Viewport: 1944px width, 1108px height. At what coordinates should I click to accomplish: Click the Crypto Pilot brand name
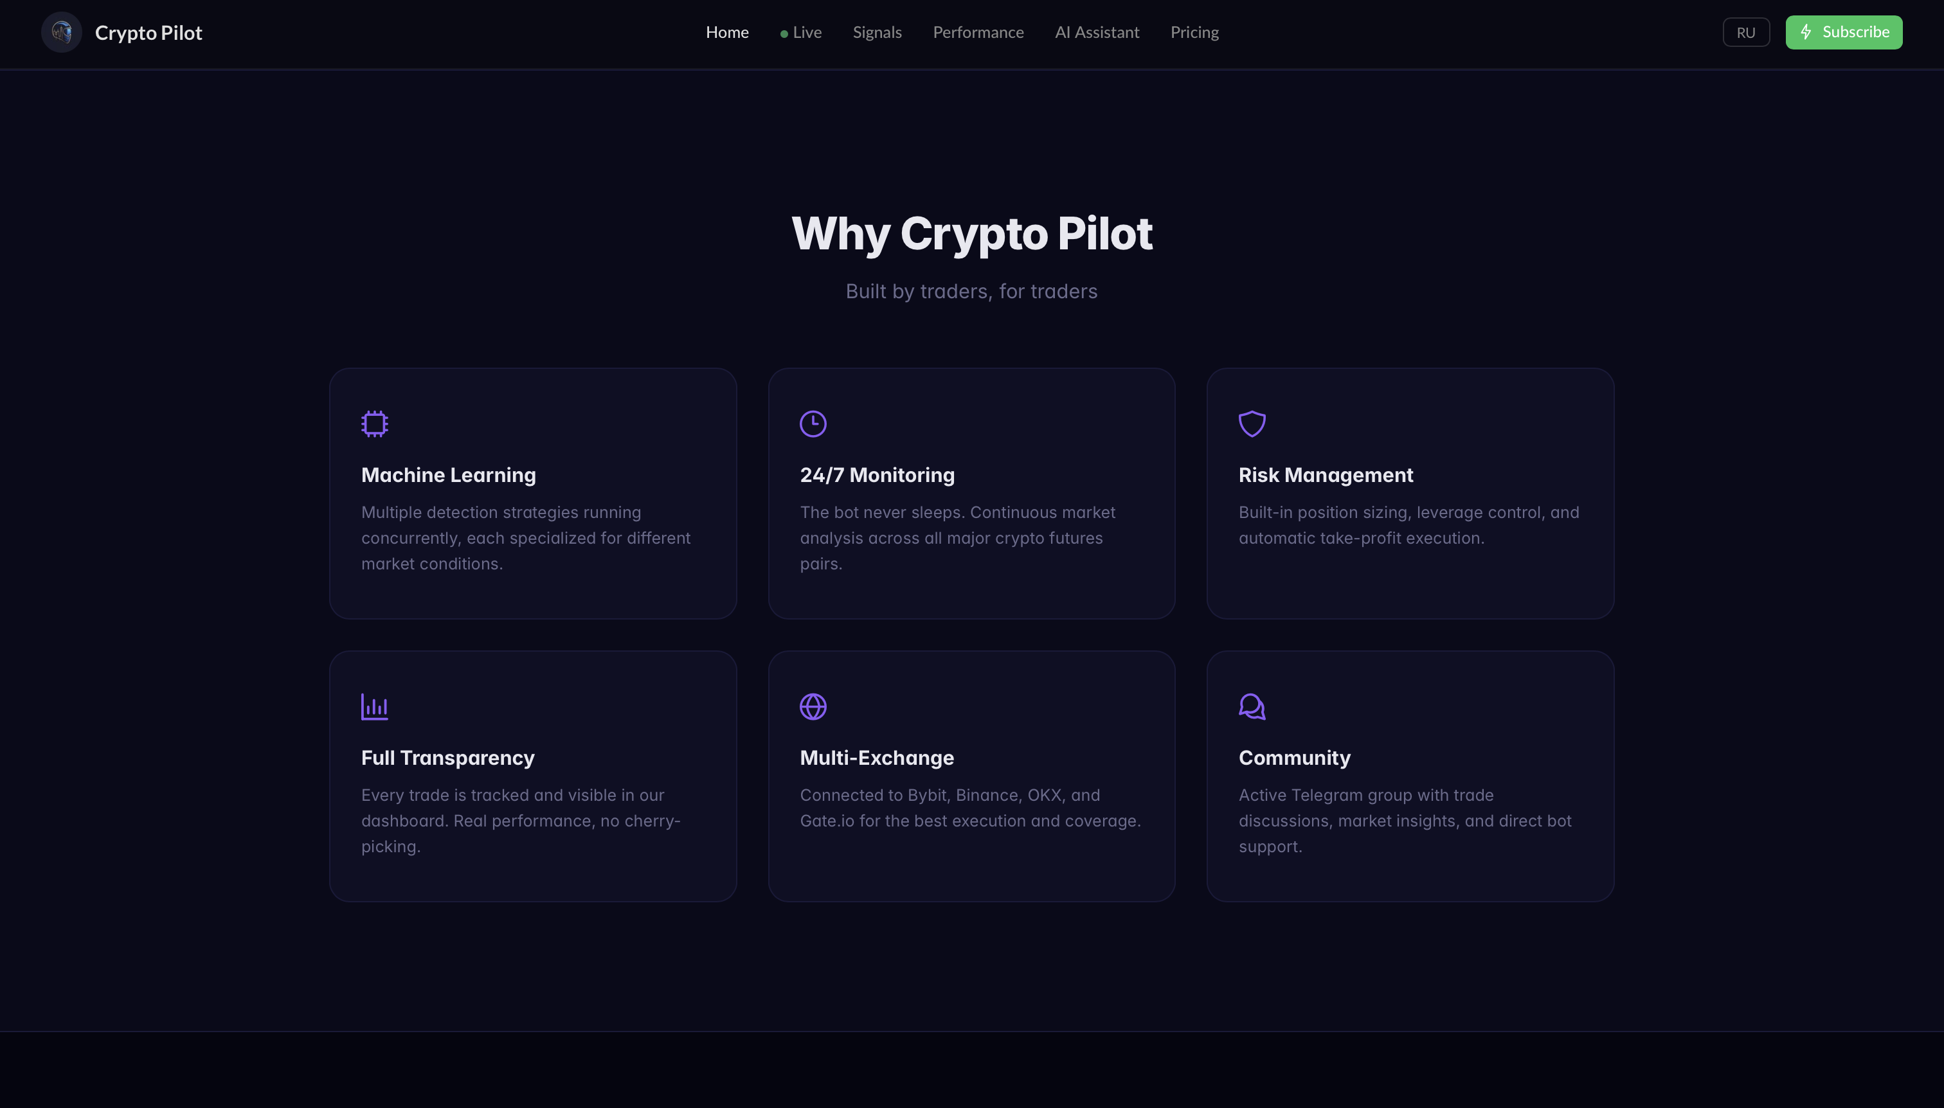pyautogui.click(x=148, y=32)
